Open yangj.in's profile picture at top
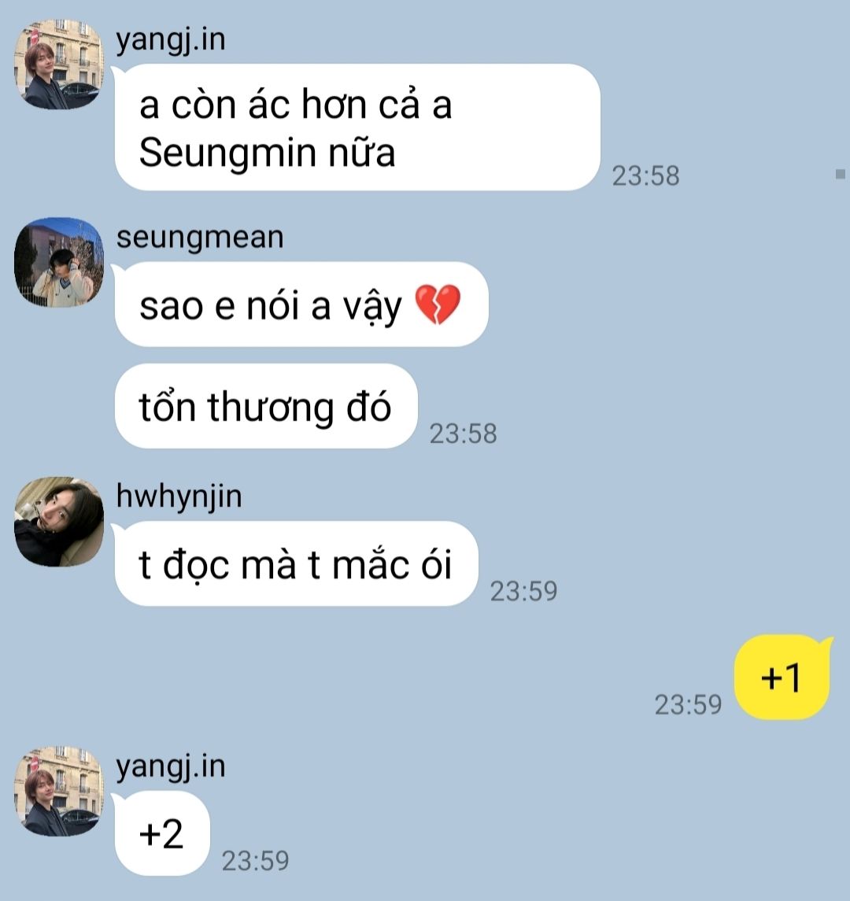The height and width of the screenshot is (901, 850). [x=58, y=65]
